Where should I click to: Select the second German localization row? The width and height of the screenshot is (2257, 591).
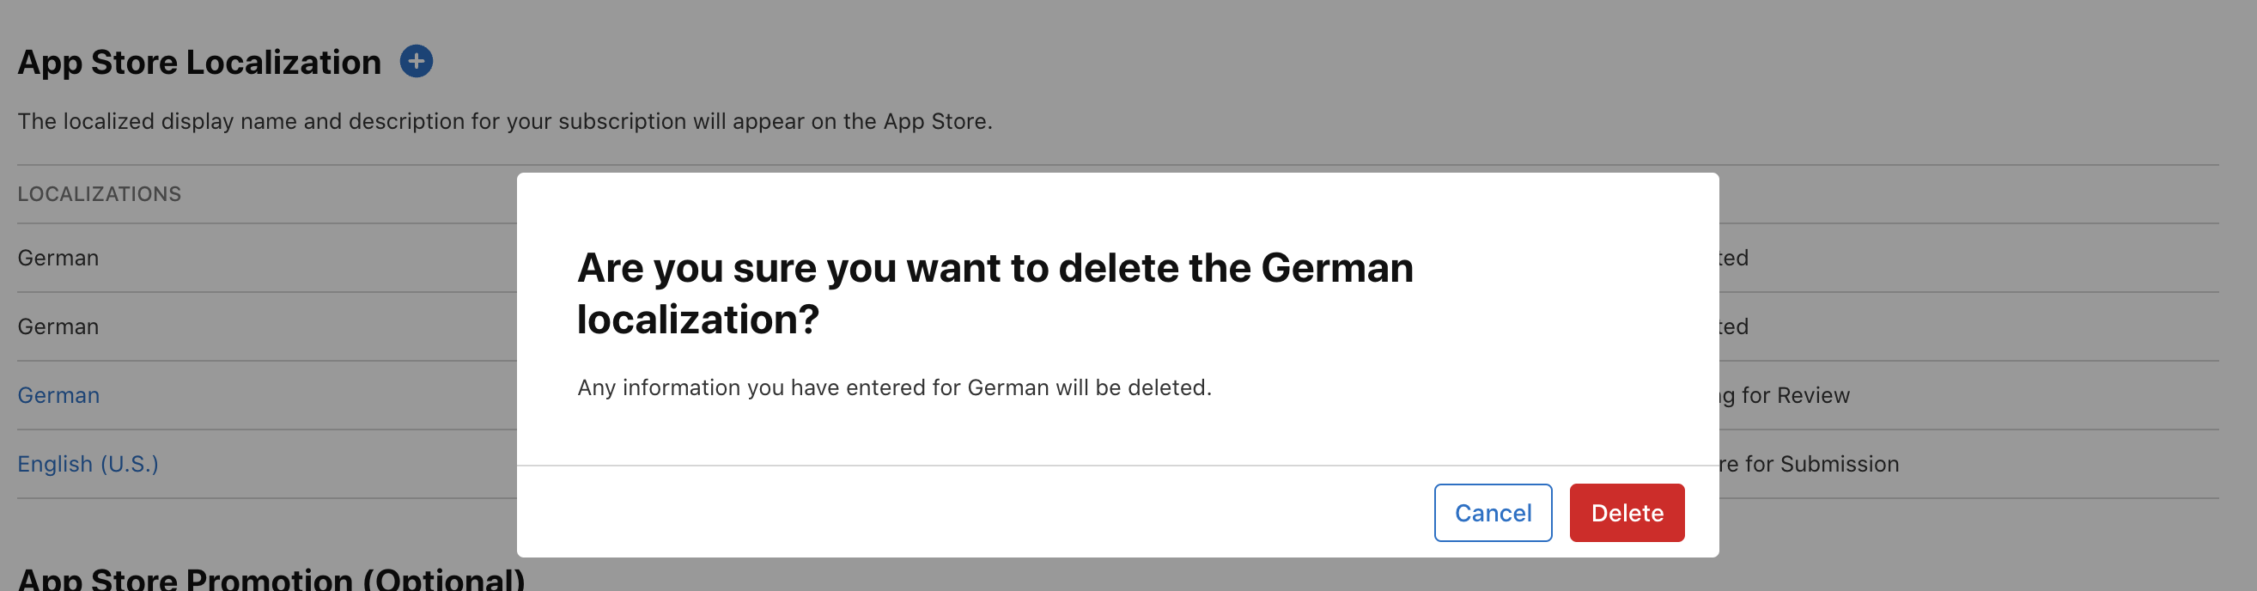pos(58,326)
